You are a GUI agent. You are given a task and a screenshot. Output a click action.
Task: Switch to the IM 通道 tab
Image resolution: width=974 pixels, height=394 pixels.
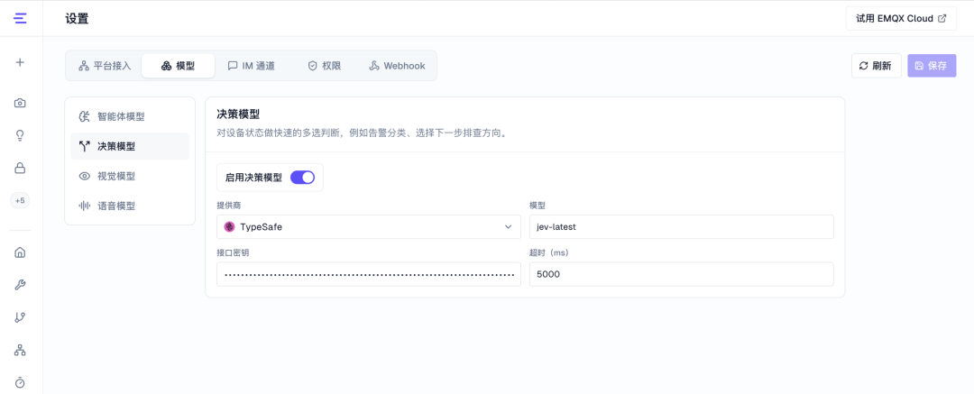(x=251, y=66)
